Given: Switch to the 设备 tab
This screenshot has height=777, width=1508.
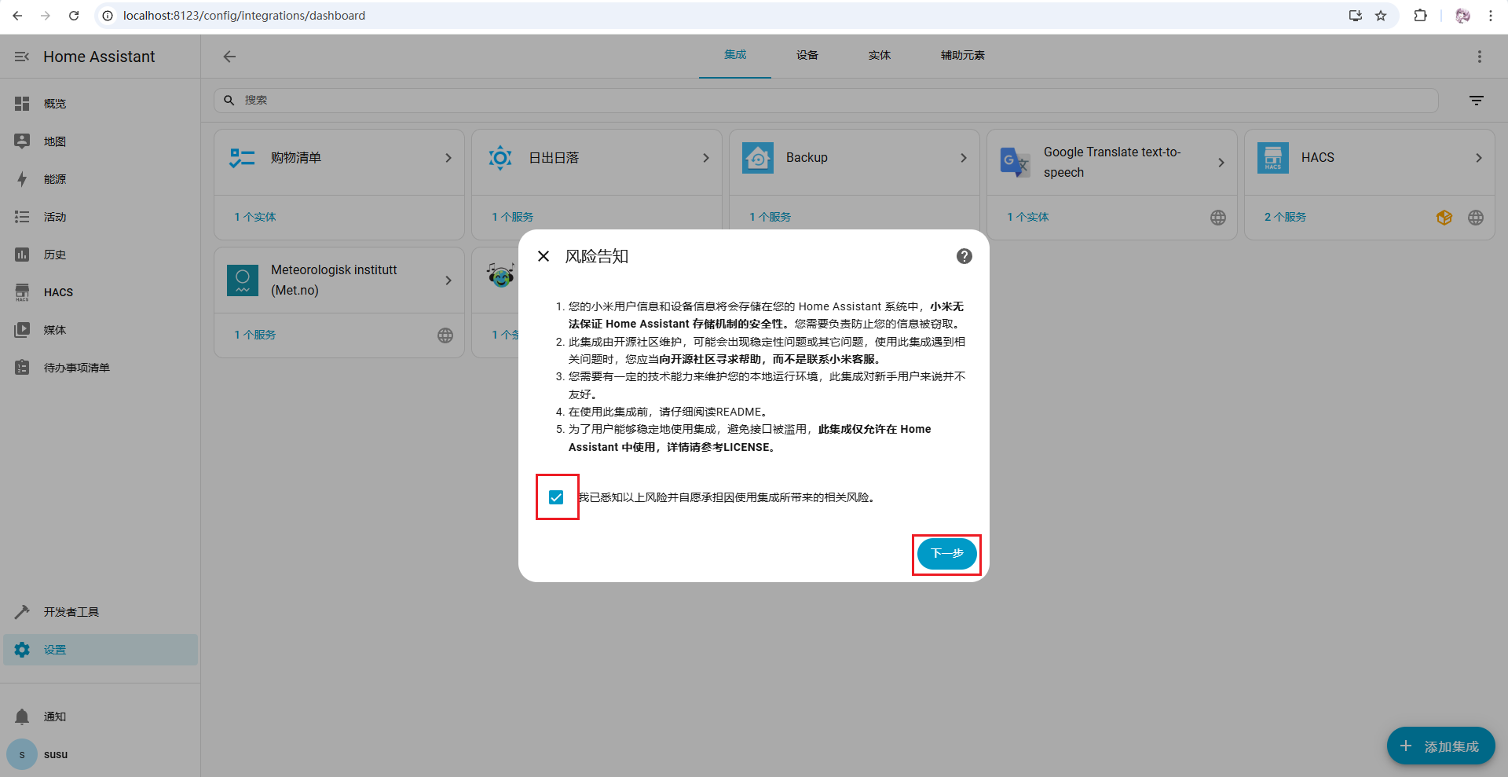Looking at the screenshot, I should pos(807,55).
